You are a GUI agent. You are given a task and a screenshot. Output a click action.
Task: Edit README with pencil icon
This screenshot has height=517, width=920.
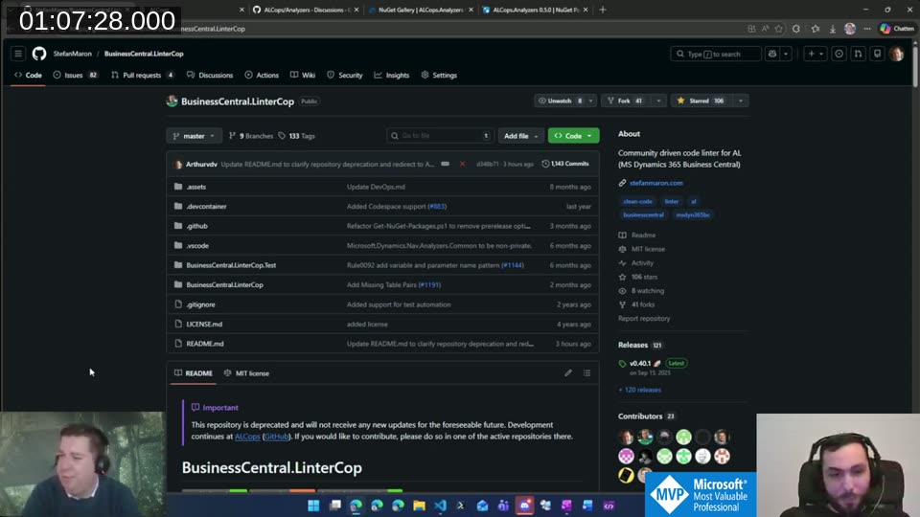click(x=568, y=373)
